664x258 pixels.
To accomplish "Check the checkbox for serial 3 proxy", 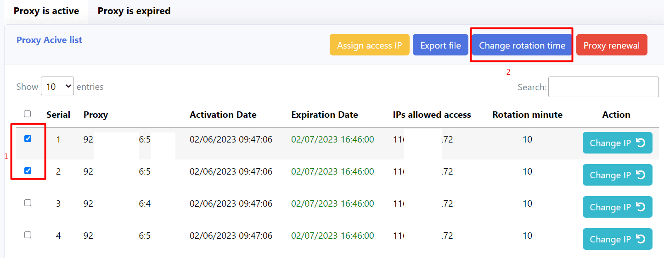I will point(28,203).
